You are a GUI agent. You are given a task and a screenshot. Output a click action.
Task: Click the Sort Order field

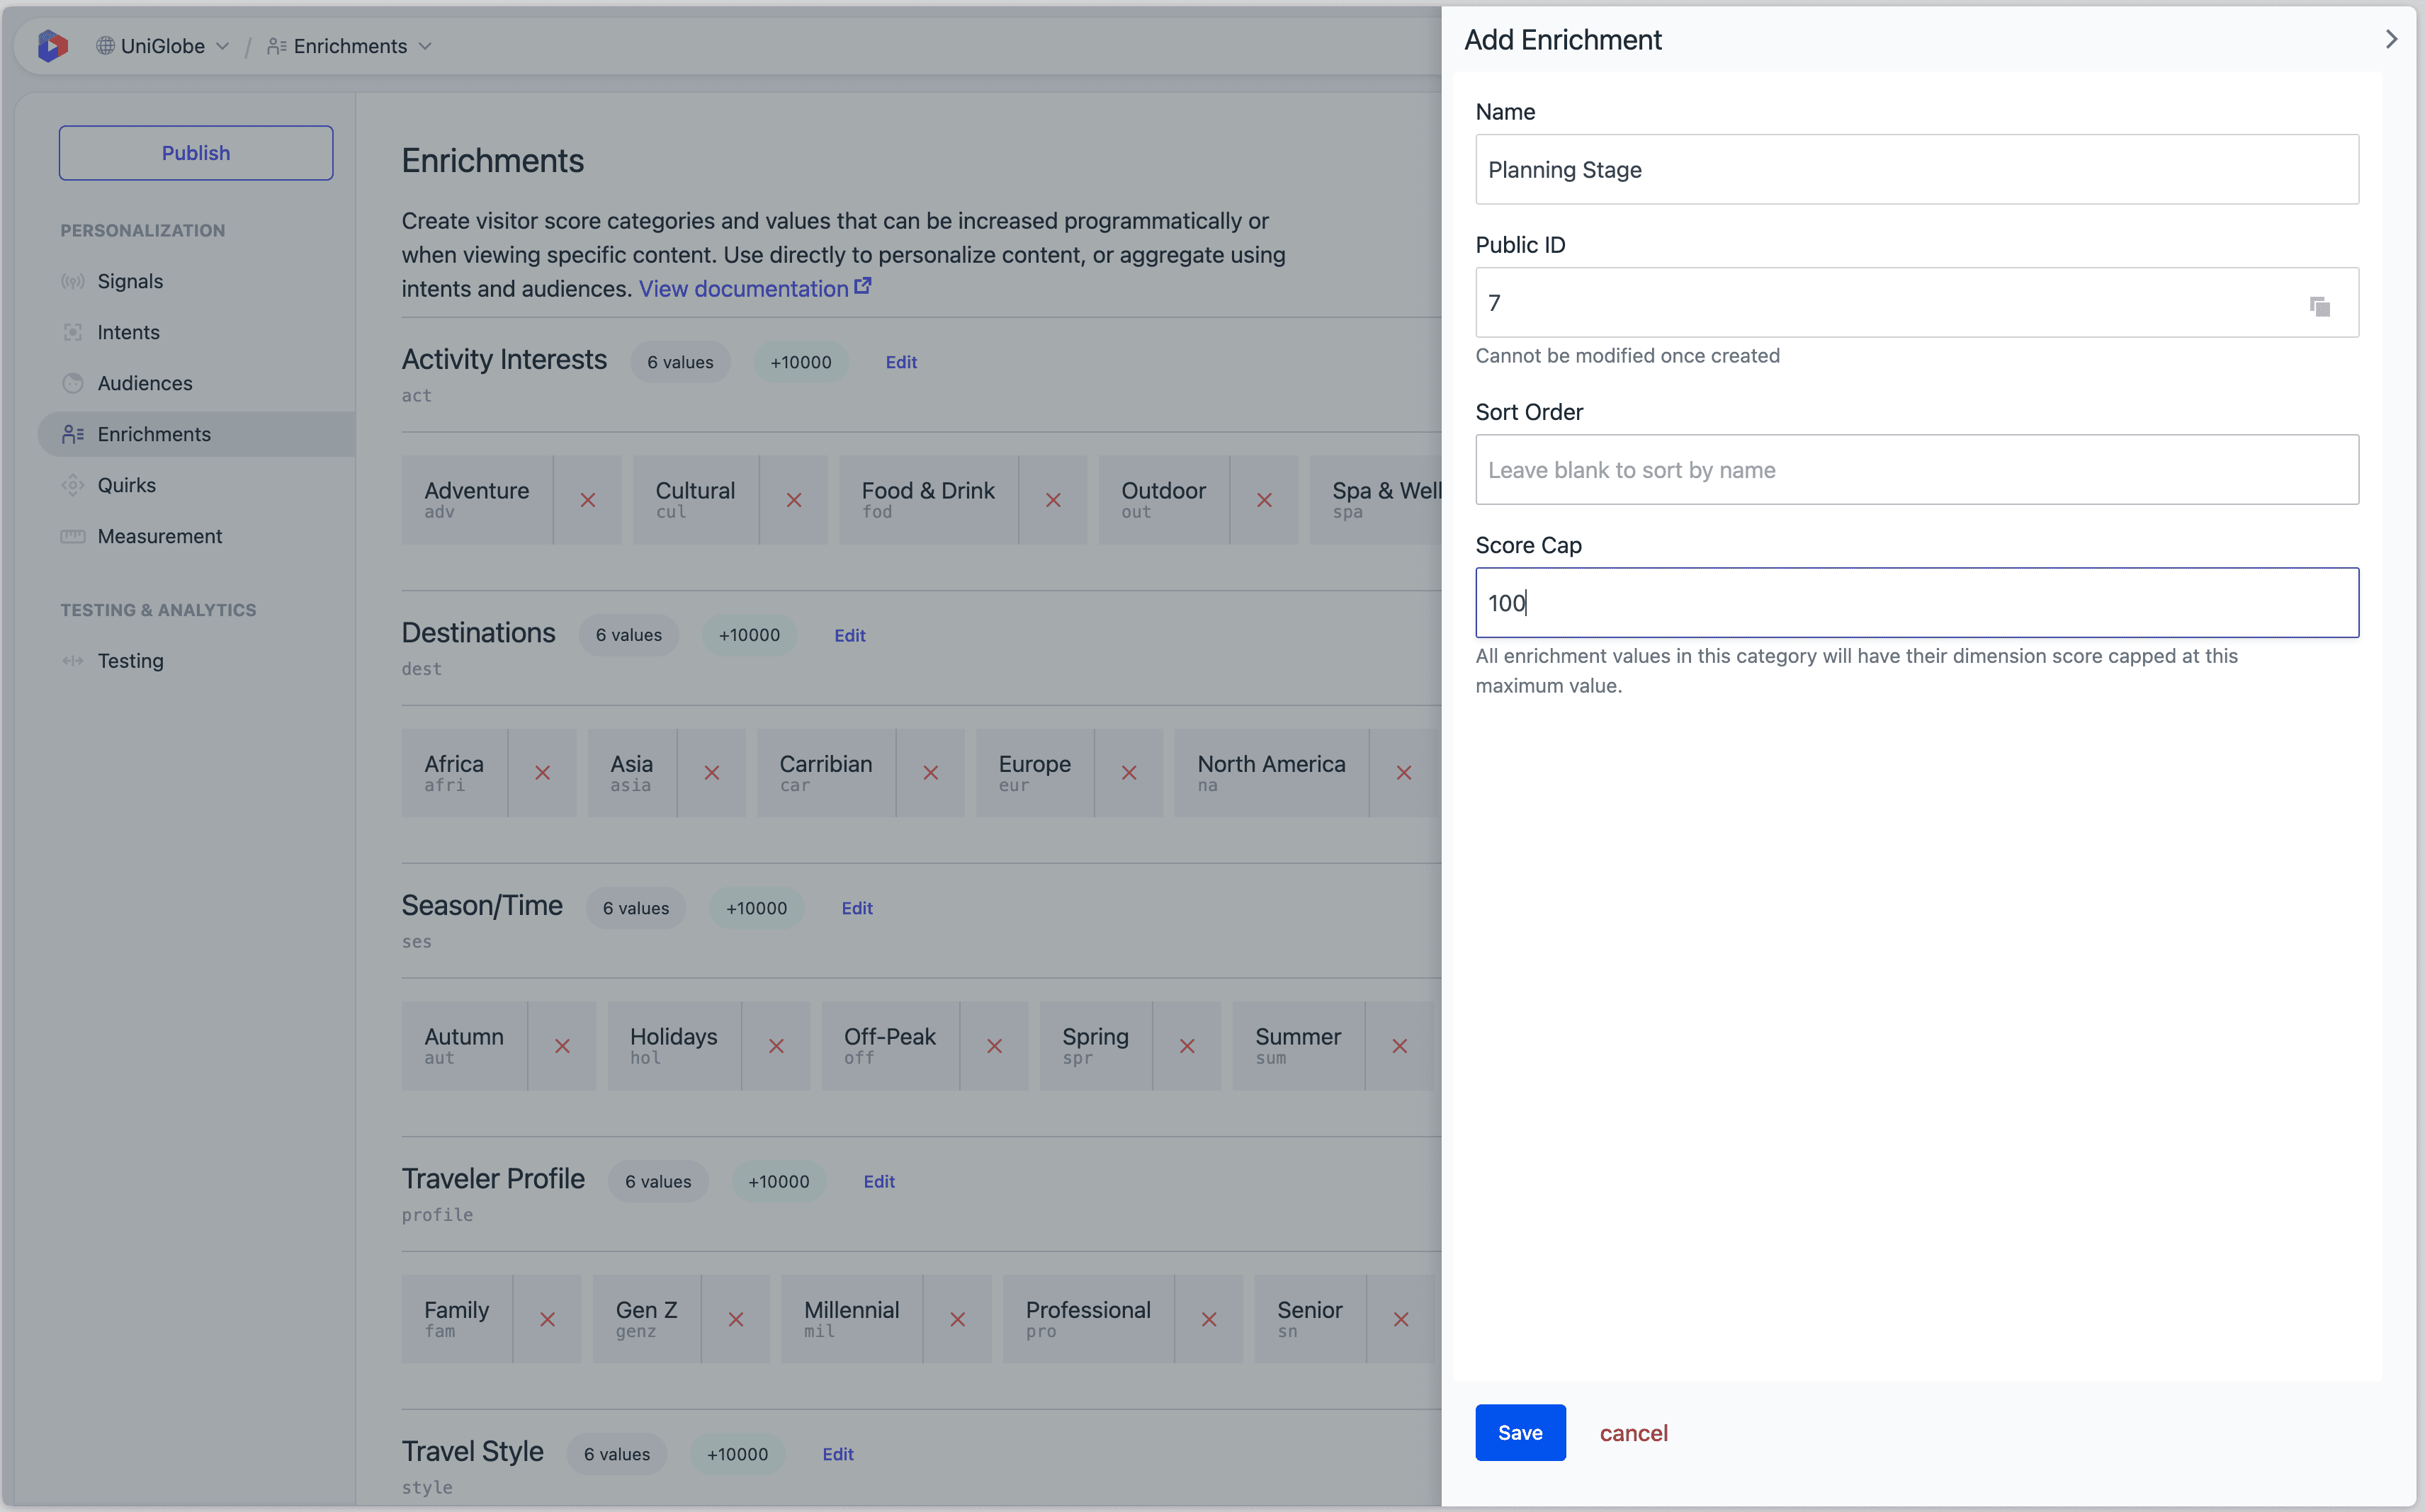[x=1917, y=470]
